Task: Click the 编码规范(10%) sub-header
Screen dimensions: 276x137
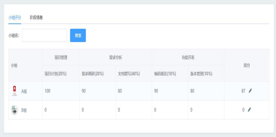Action: (x=165, y=74)
